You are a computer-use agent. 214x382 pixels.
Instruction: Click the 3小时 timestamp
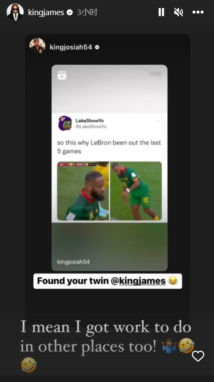pos(87,12)
